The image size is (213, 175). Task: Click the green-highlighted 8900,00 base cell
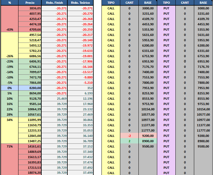click(x=148, y=141)
